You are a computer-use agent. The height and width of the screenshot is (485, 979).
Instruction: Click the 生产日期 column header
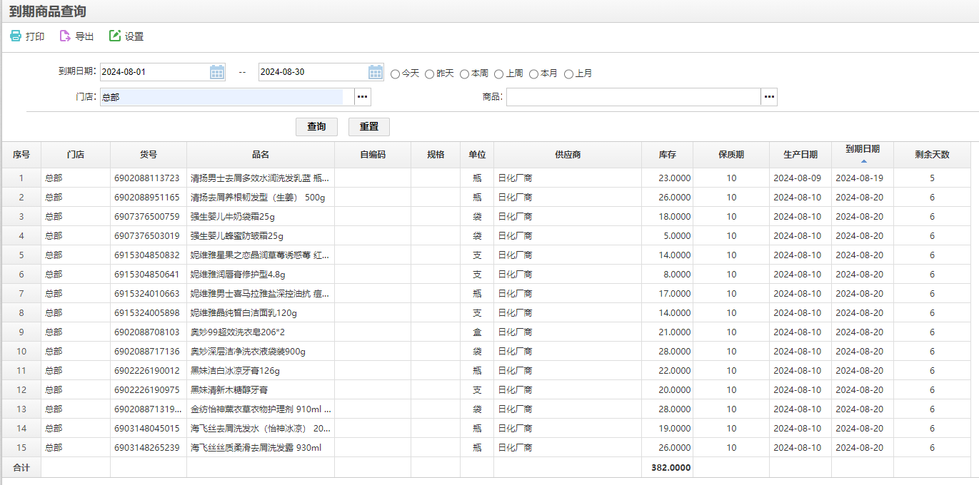click(800, 155)
